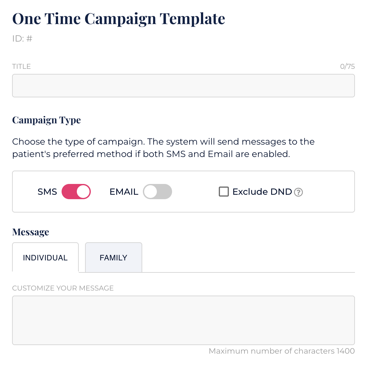Click the ID: # text
The image size is (367, 366).
click(22, 39)
